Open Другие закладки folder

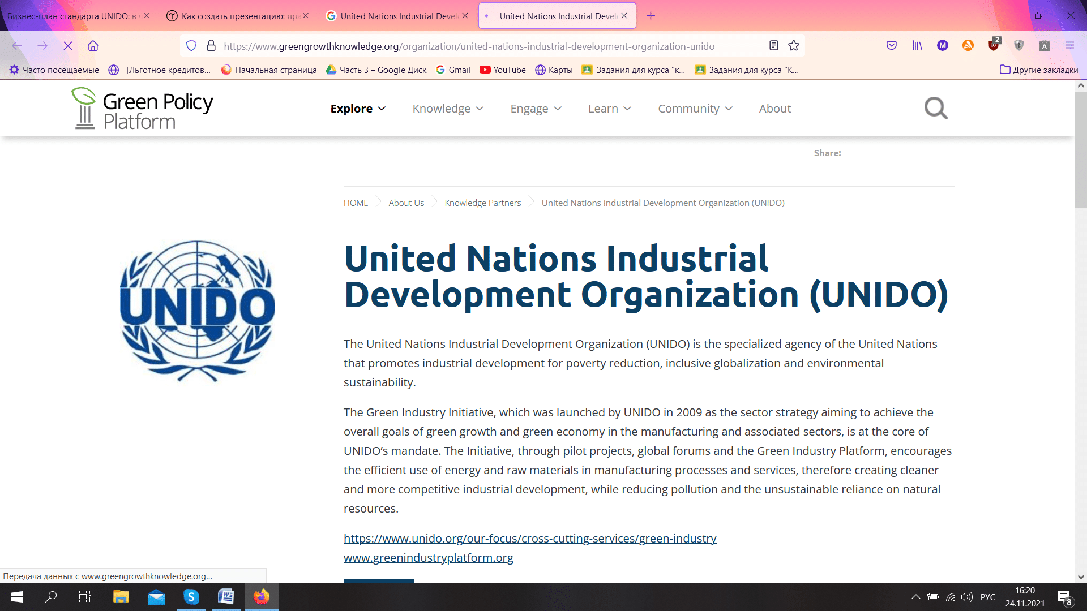coord(1039,70)
